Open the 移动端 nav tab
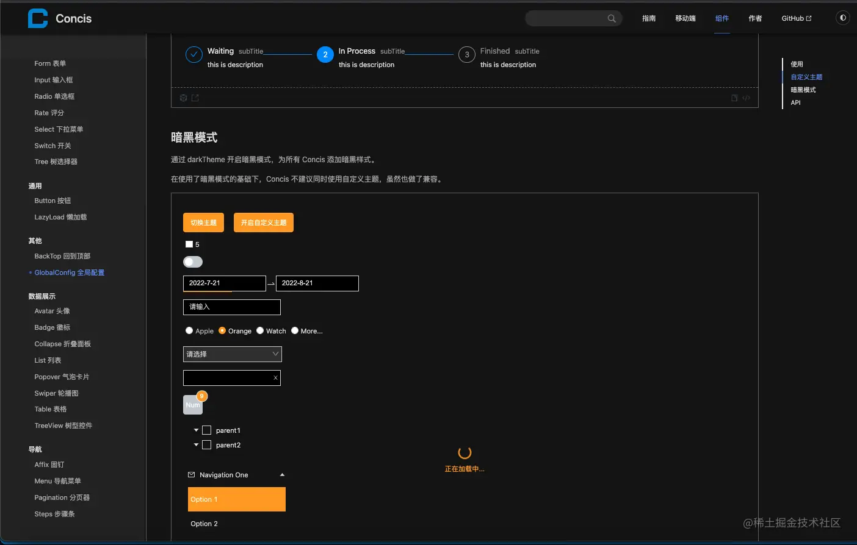The image size is (857, 545). click(x=685, y=18)
